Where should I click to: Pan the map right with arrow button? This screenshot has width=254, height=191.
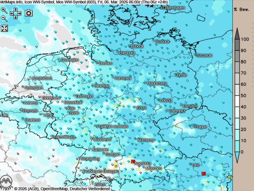click(x=19, y=13)
